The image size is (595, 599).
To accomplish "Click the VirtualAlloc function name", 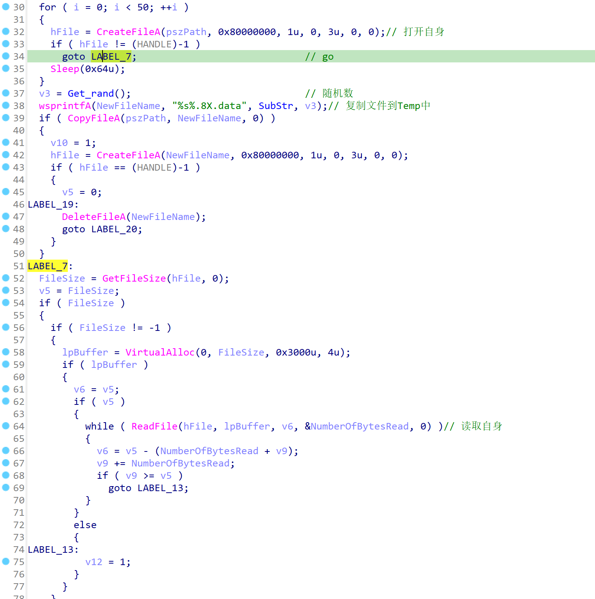I will (x=160, y=352).
